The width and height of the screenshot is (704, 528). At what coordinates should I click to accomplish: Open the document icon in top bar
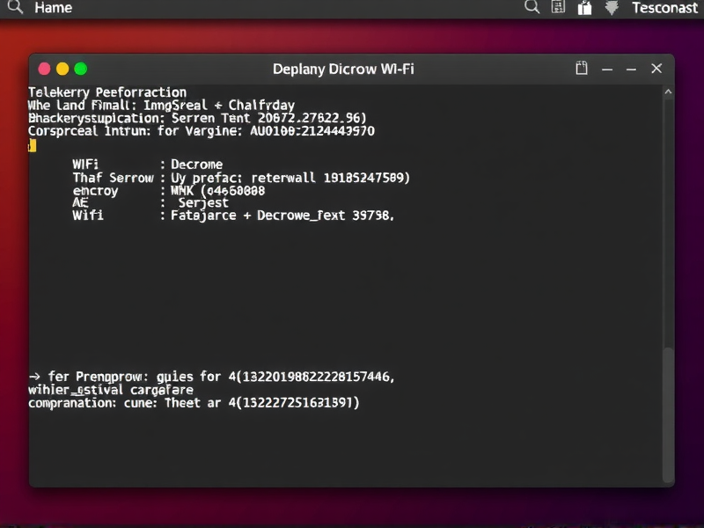click(x=558, y=8)
